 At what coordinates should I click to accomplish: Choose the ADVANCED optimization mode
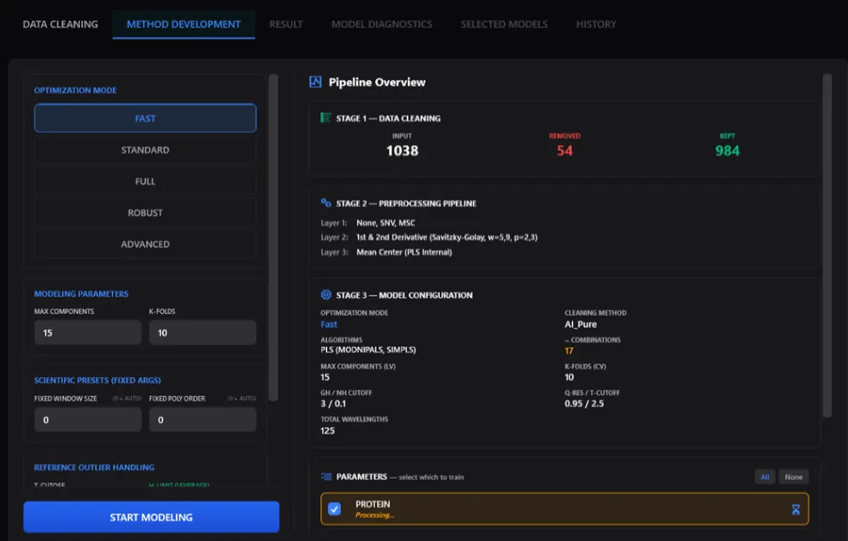(x=145, y=244)
